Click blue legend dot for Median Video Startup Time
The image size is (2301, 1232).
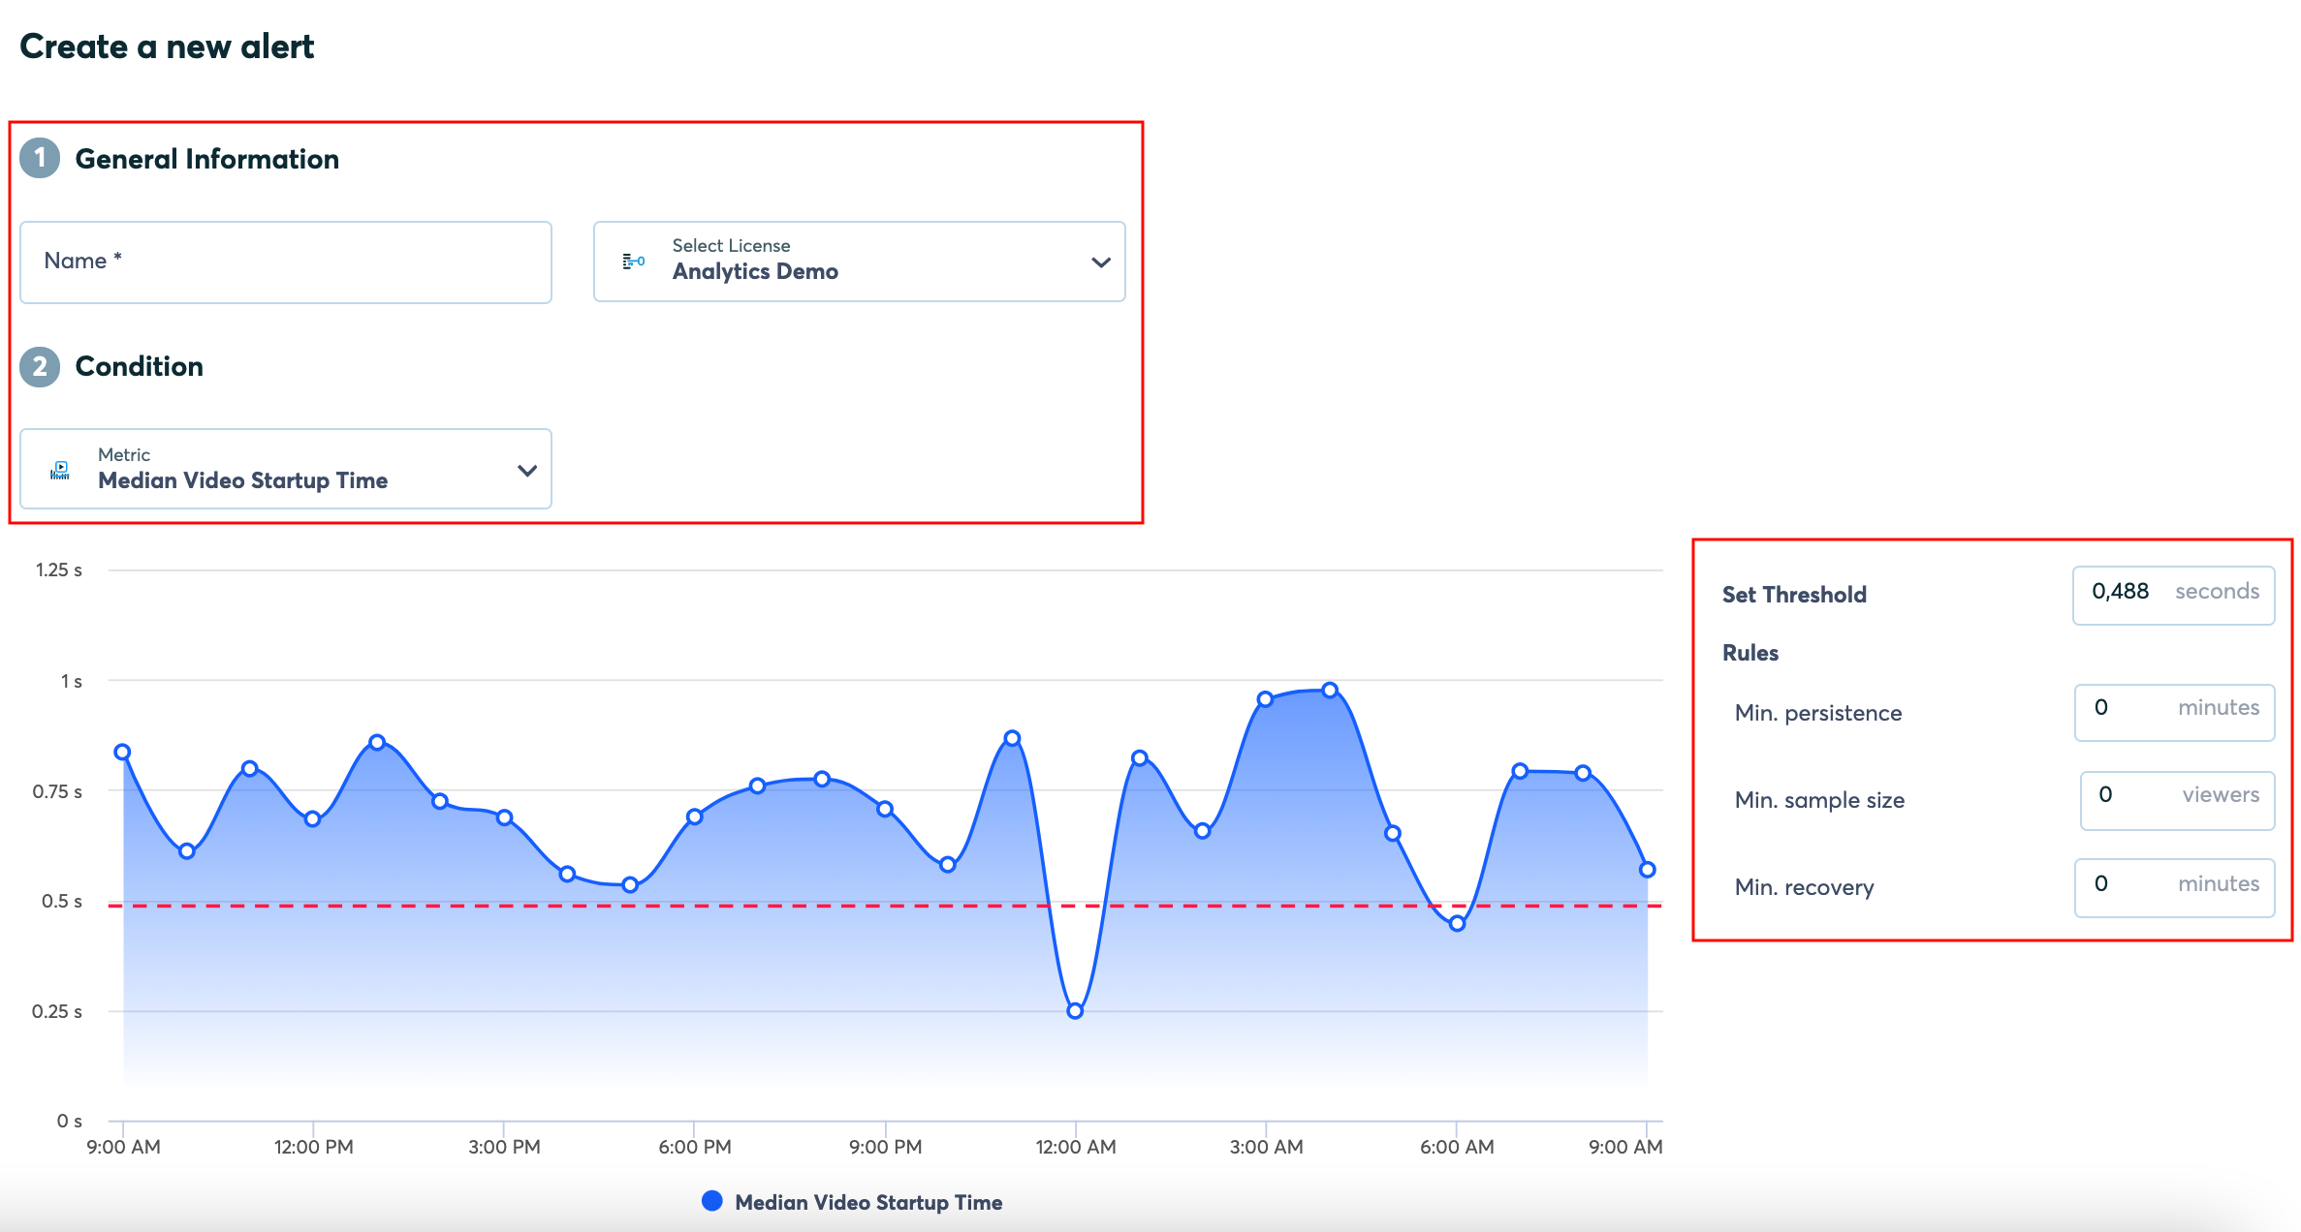pyautogui.click(x=712, y=1201)
